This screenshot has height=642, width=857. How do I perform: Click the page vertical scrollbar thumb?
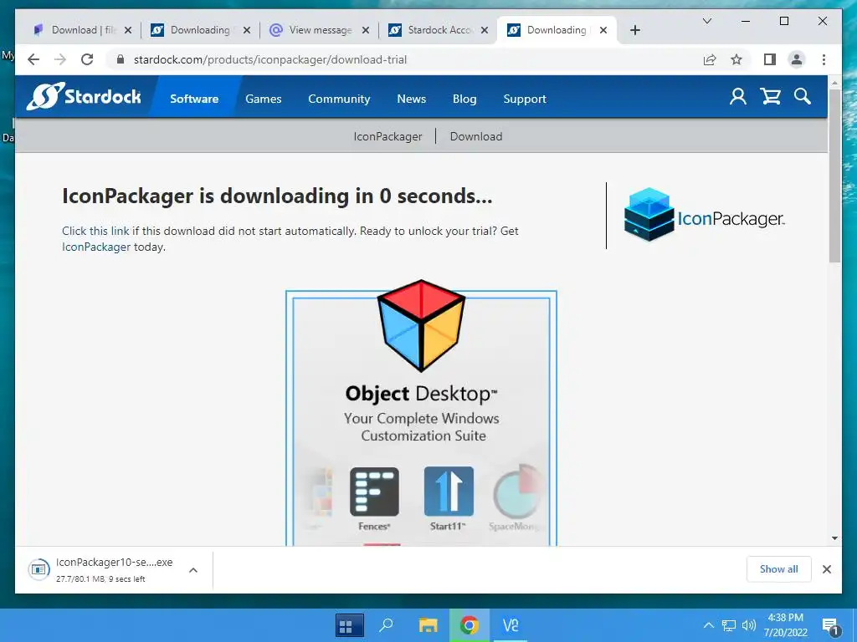click(834, 176)
